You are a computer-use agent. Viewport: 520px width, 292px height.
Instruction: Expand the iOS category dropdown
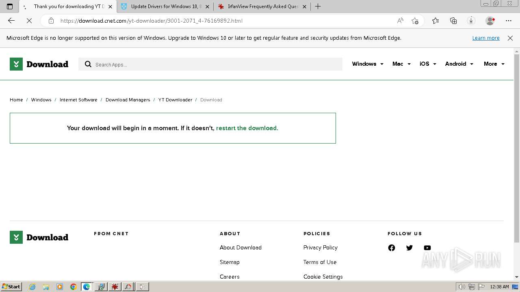[x=428, y=64]
